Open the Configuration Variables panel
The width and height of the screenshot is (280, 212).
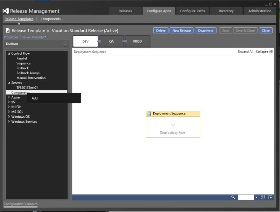[x=20, y=204]
